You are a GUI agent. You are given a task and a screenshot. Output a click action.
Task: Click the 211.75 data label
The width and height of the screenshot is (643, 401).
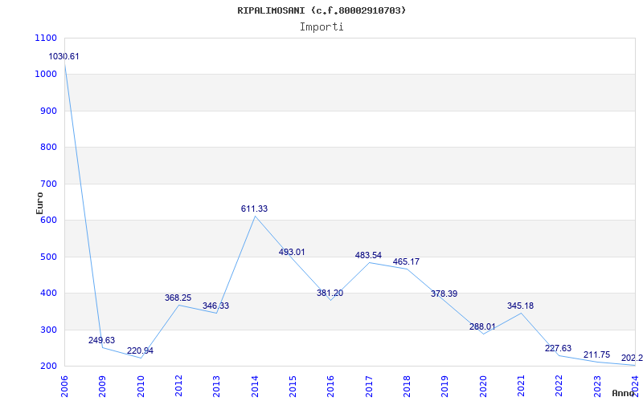point(596,354)
